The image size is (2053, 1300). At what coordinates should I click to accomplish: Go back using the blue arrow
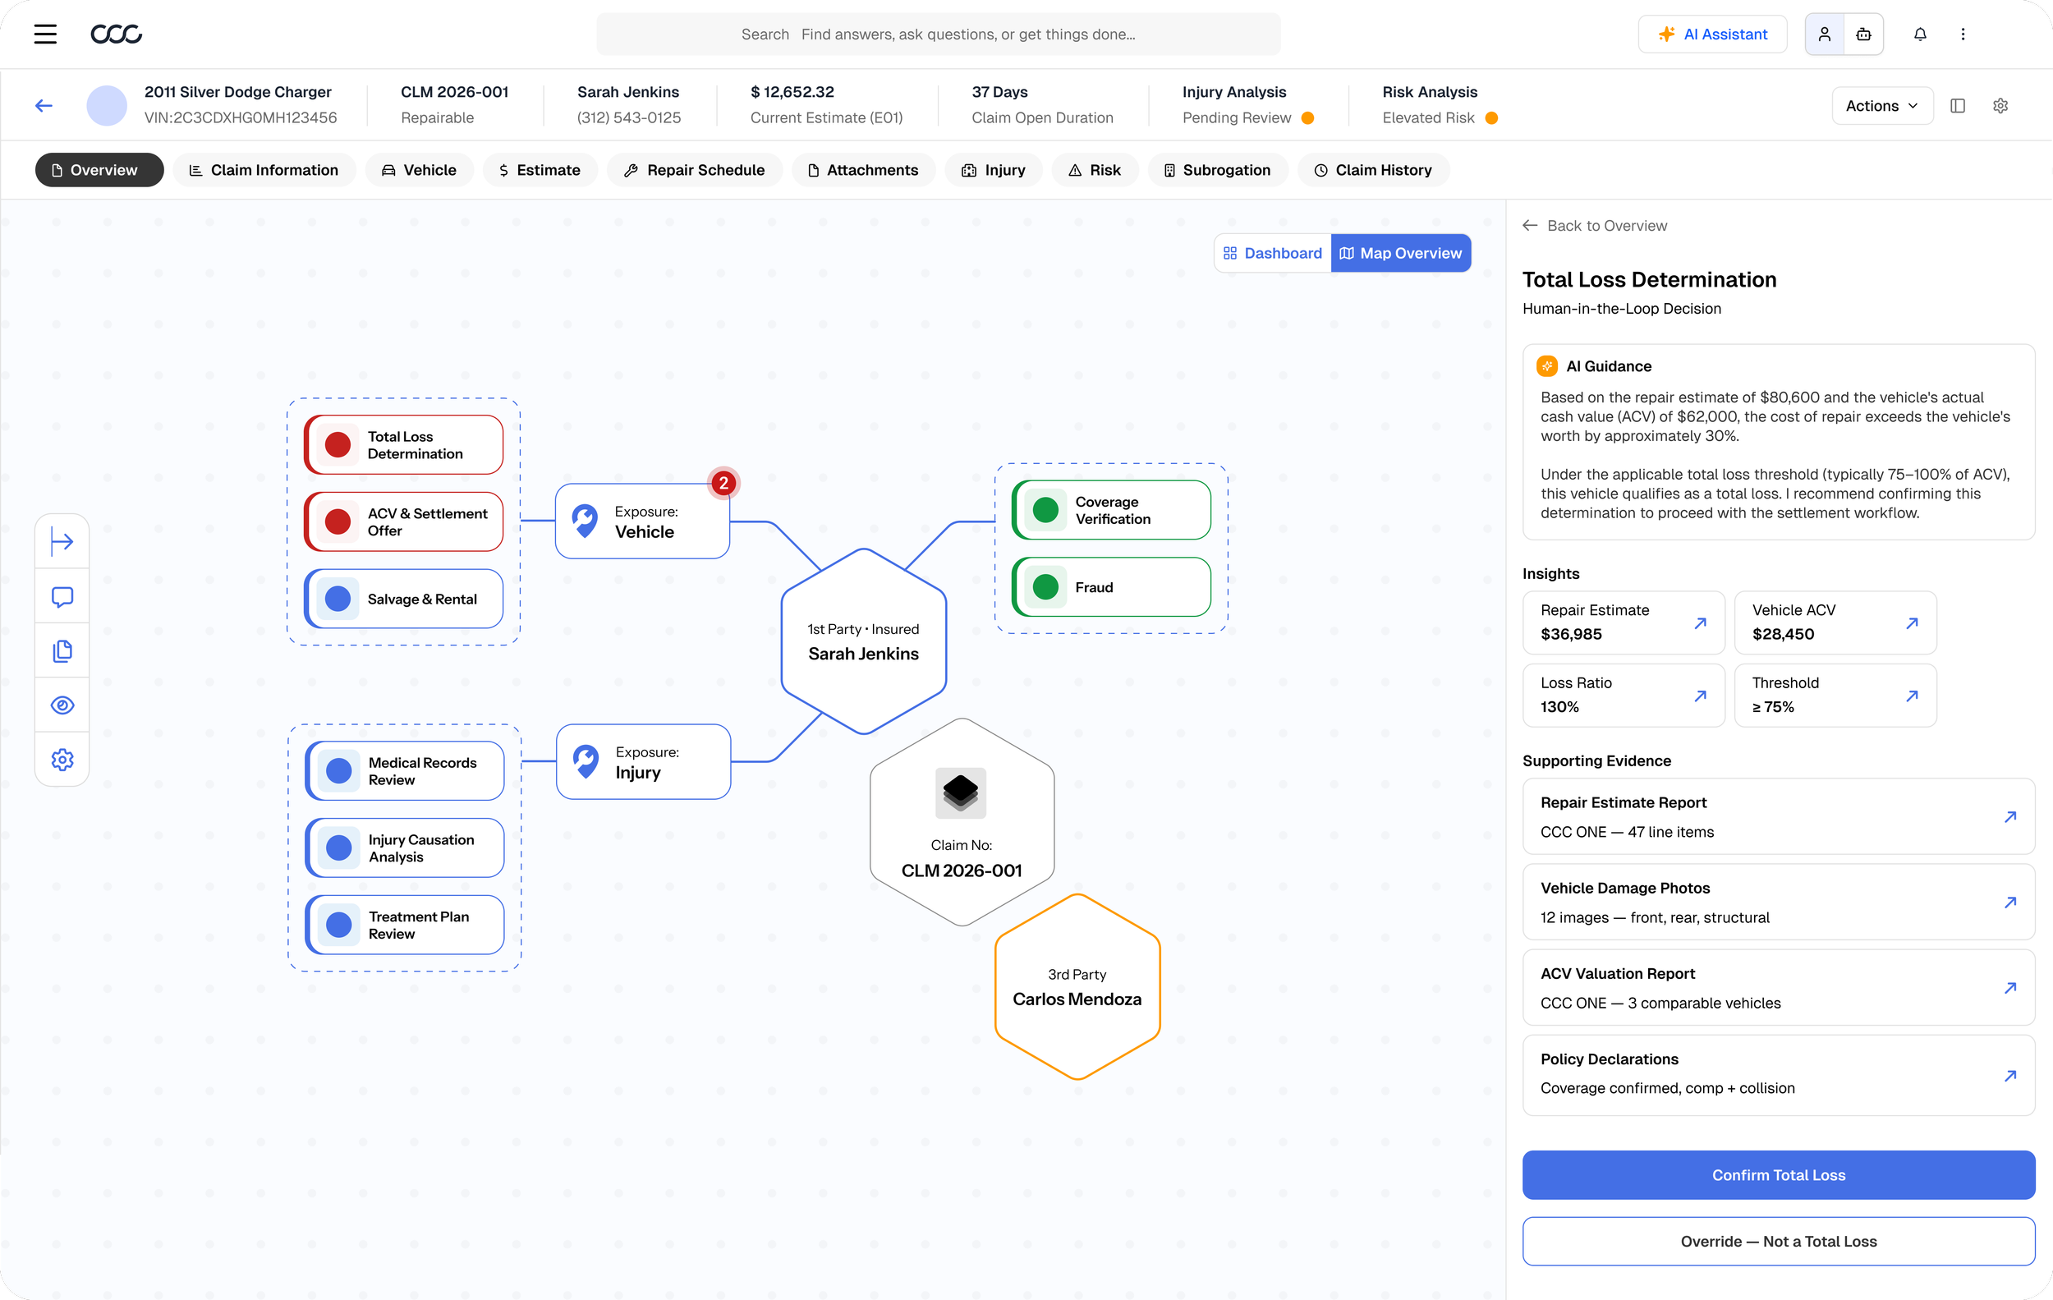click(44, 105)
